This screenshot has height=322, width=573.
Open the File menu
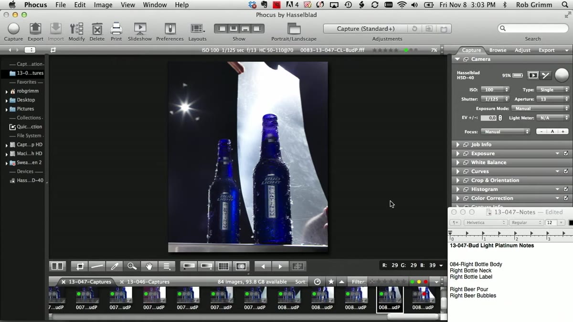click(x=61, y=5)
